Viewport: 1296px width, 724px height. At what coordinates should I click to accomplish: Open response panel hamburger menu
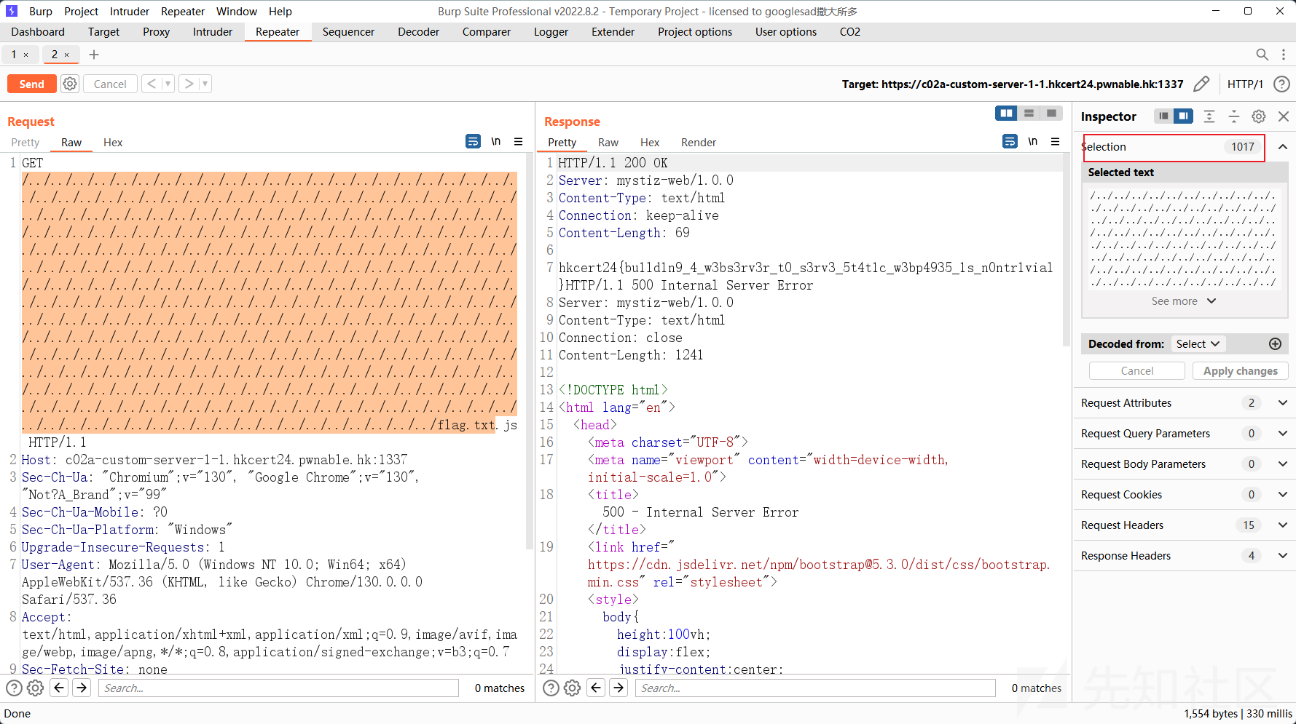point(1056,141)
